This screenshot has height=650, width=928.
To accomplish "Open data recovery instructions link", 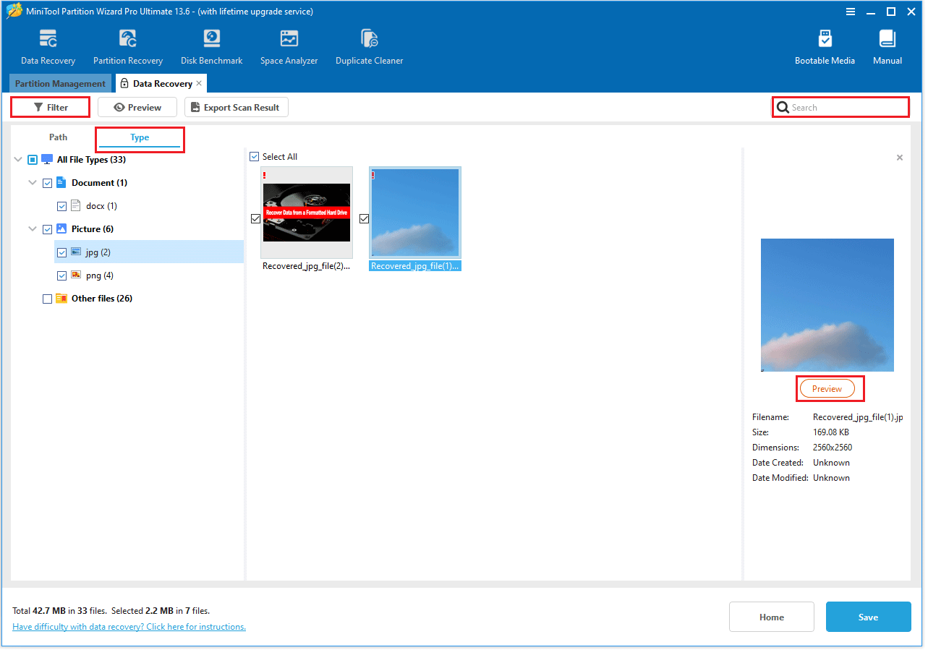I will (128, 626).
